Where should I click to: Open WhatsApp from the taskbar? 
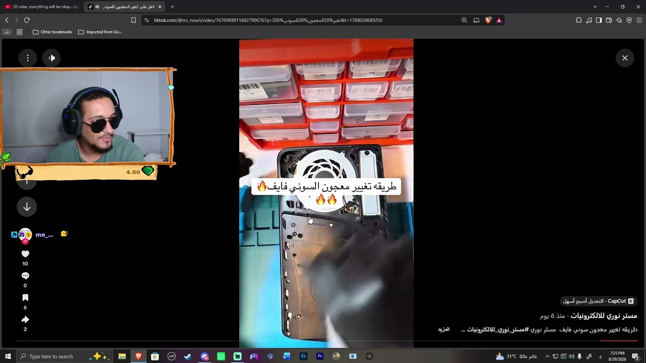tap(221, 356)
